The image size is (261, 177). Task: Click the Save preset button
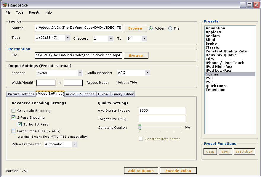point(225,152)
